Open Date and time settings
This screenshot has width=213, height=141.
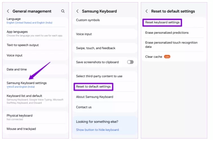coord(17,69)
